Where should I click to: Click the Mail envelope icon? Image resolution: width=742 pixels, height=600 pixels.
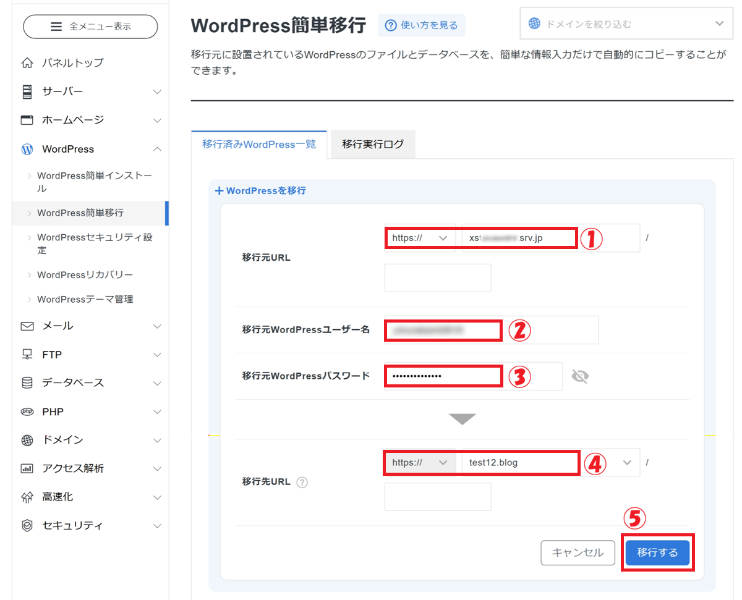point(27,326)
